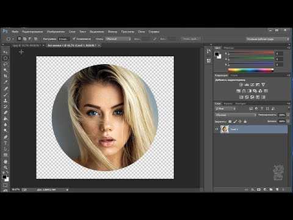Screen dimensions: 293x220
Task: Hide the layer using eye icon
Action: pyautogui.click(x=217, y=130)
